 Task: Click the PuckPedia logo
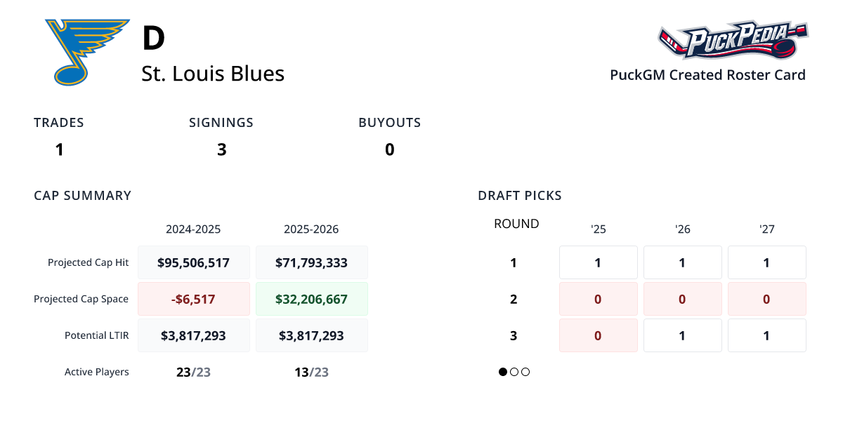pos(733,40)
